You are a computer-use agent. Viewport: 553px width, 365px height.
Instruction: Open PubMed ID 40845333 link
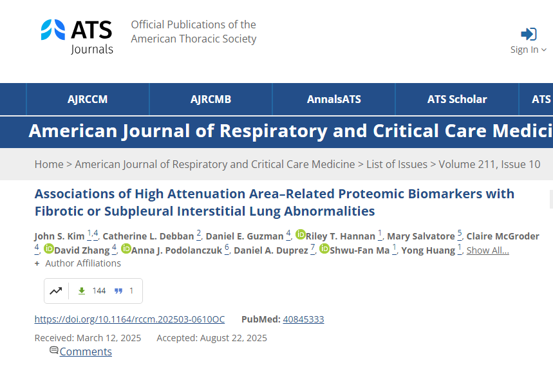tap(303, 319)
